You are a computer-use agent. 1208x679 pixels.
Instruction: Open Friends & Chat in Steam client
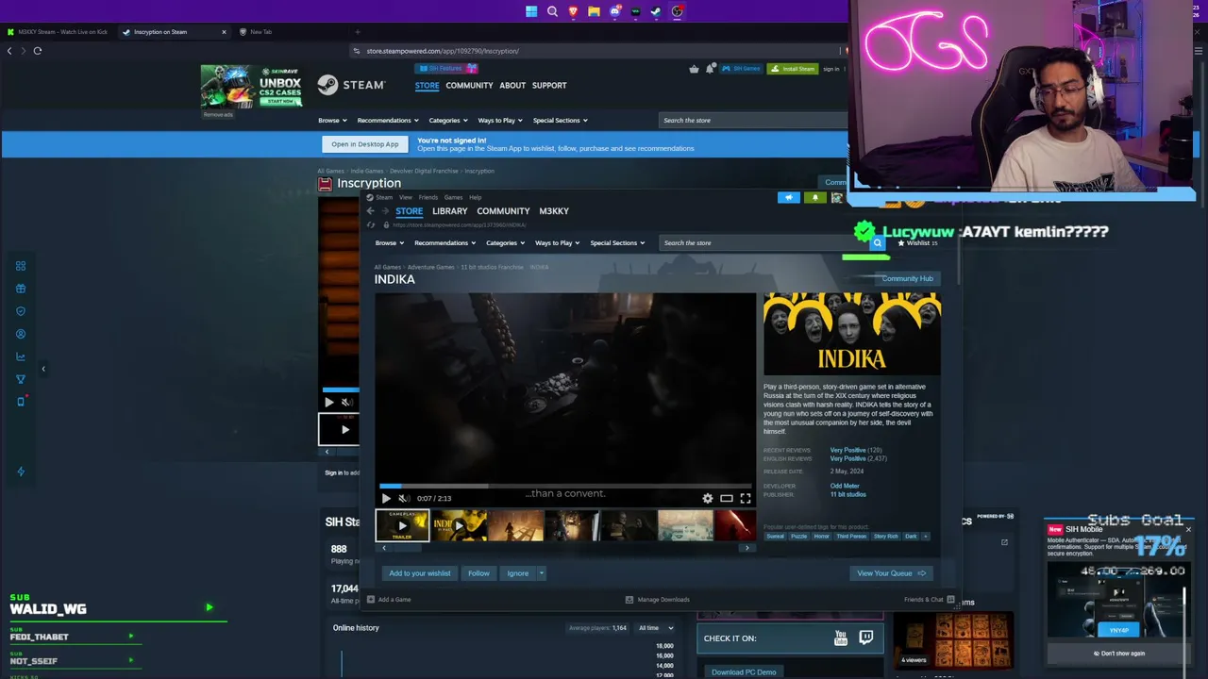[930, 600]
